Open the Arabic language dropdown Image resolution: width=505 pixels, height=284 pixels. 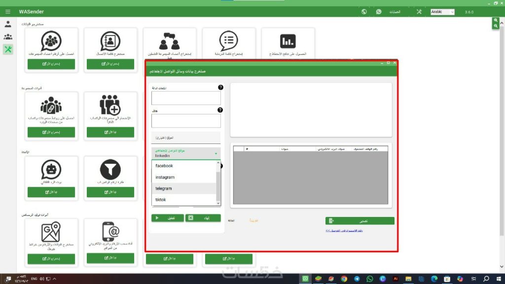(442, 12)
